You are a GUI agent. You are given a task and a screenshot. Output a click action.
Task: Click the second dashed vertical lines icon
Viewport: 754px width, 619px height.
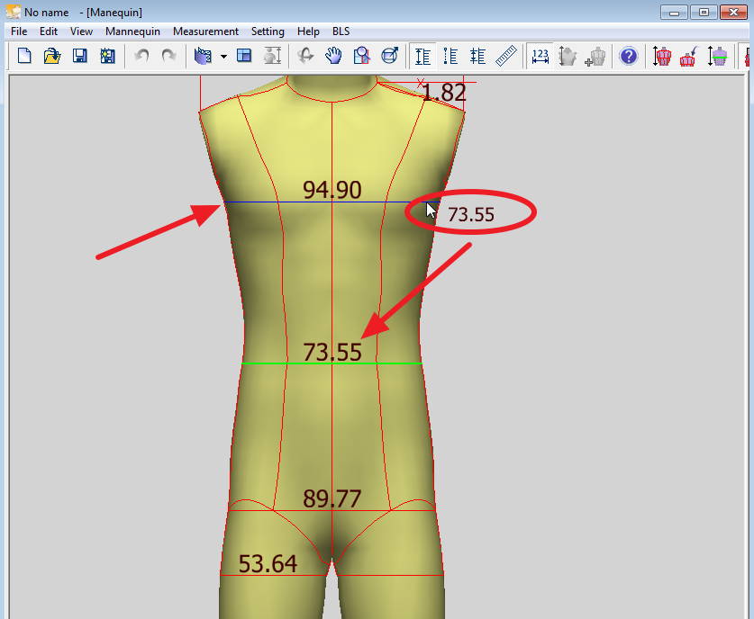450,56
